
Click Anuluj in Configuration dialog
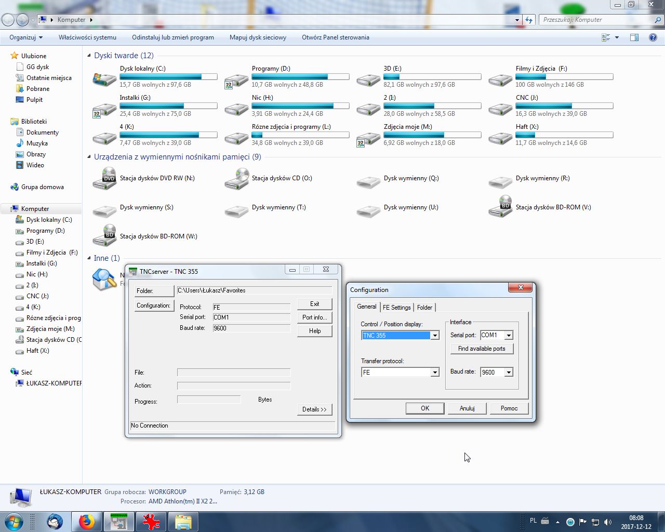pyautogui.click(x=467, y=408)
